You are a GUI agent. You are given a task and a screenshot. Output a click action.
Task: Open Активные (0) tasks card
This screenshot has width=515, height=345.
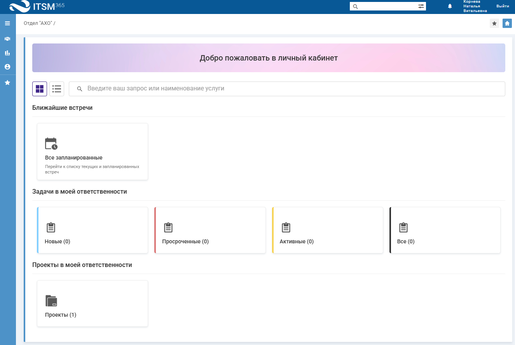coord(328,230)
